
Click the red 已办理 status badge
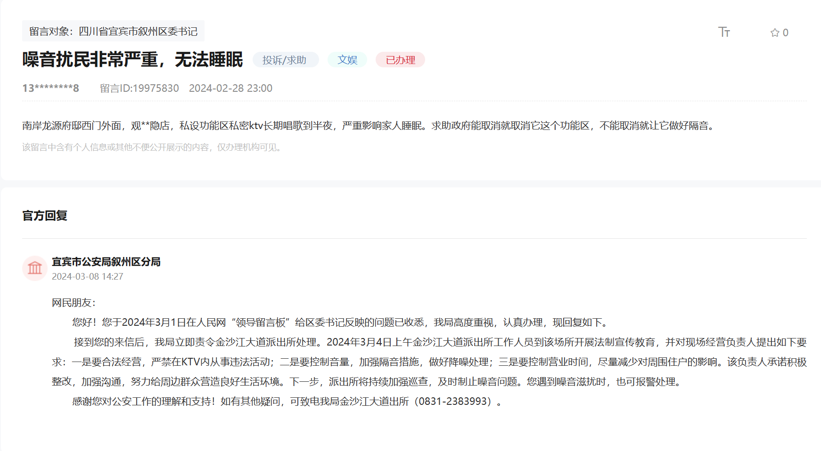pyautogui.click(x=400, y=60)
